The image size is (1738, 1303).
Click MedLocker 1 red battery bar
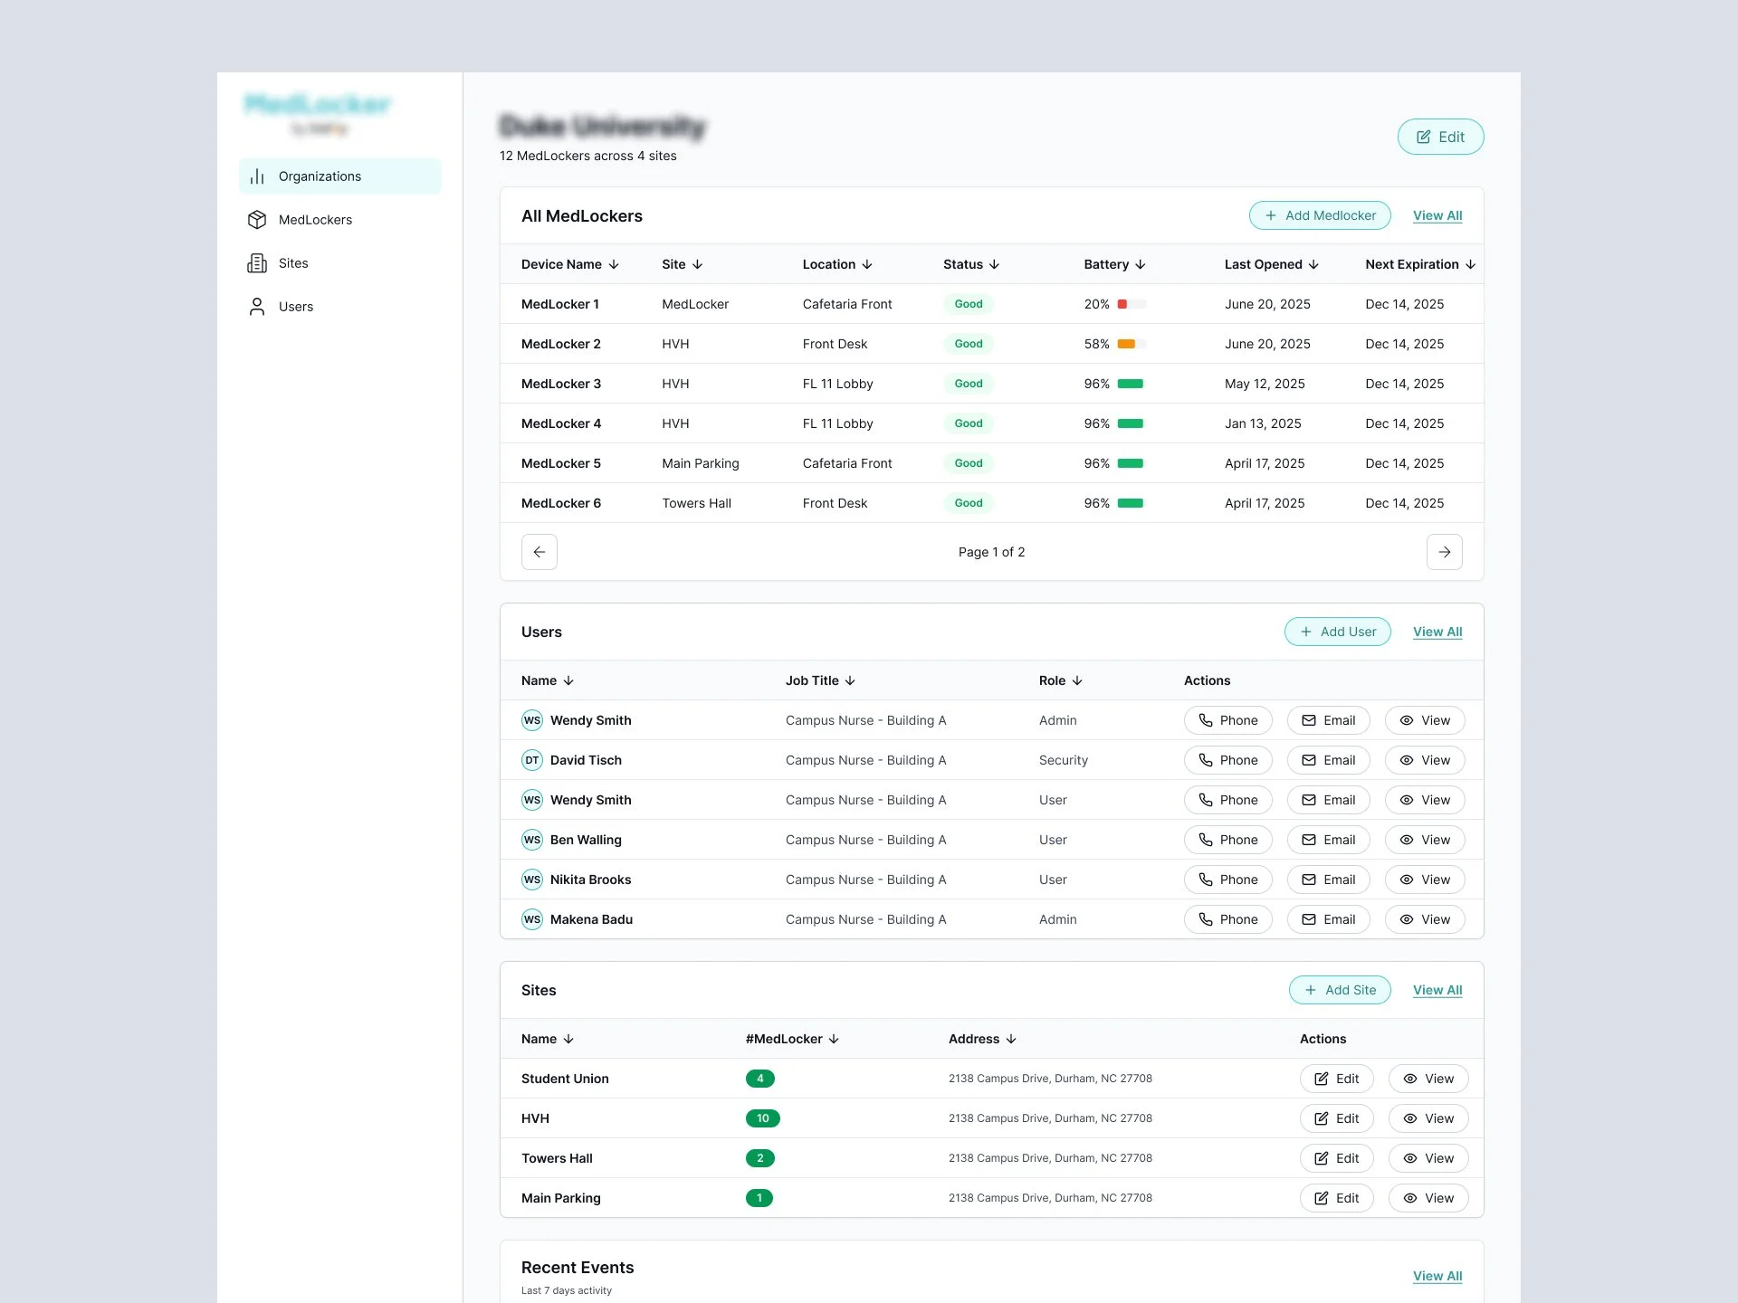(x=1122, y=304)
